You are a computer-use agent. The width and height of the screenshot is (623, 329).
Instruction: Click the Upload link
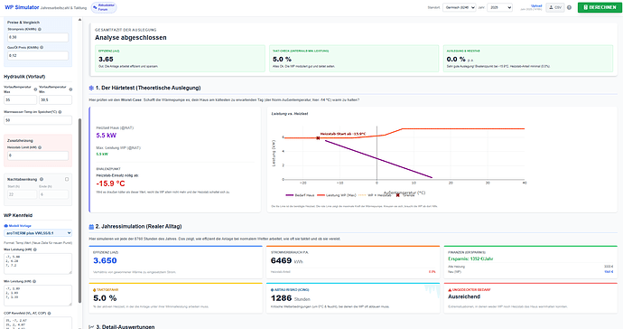[x=536, y=6]
